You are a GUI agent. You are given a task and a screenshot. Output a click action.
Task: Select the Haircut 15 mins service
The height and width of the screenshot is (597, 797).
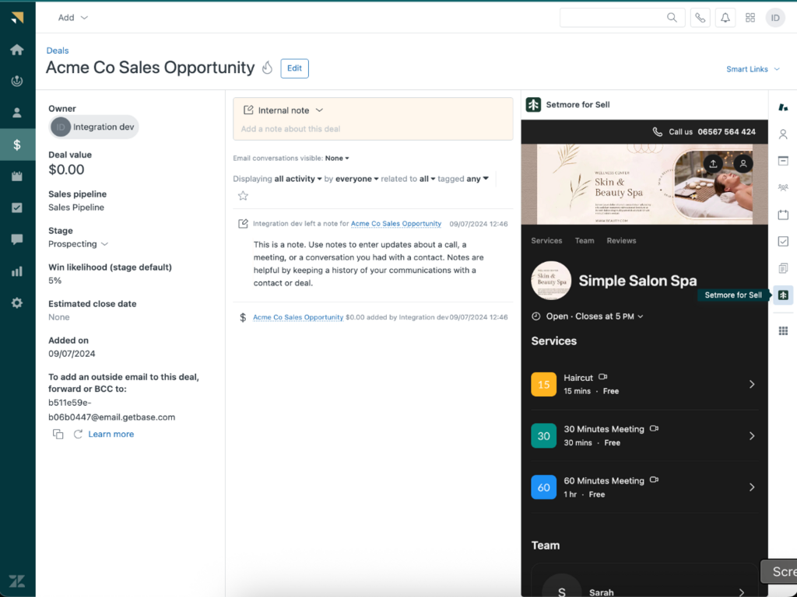click(643, 384)
